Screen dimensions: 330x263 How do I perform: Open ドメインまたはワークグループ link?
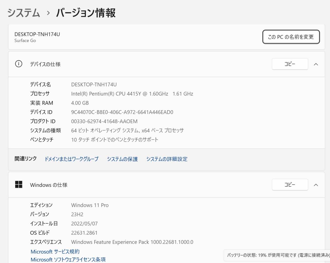71,159
